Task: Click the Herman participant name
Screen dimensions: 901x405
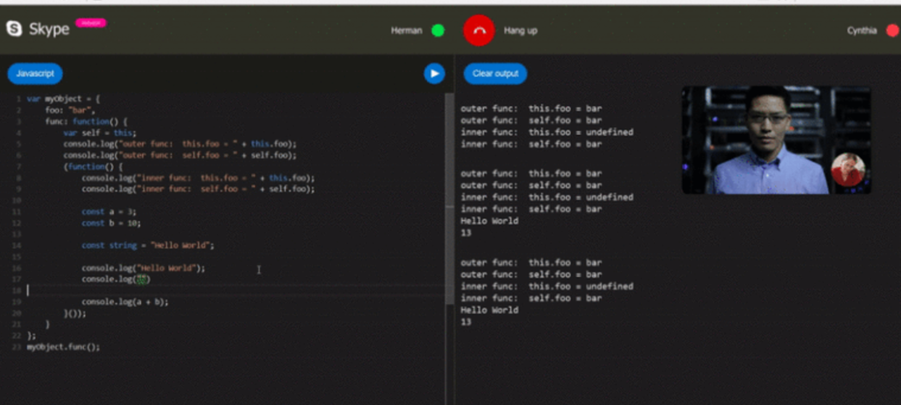Action: point(406,30)
